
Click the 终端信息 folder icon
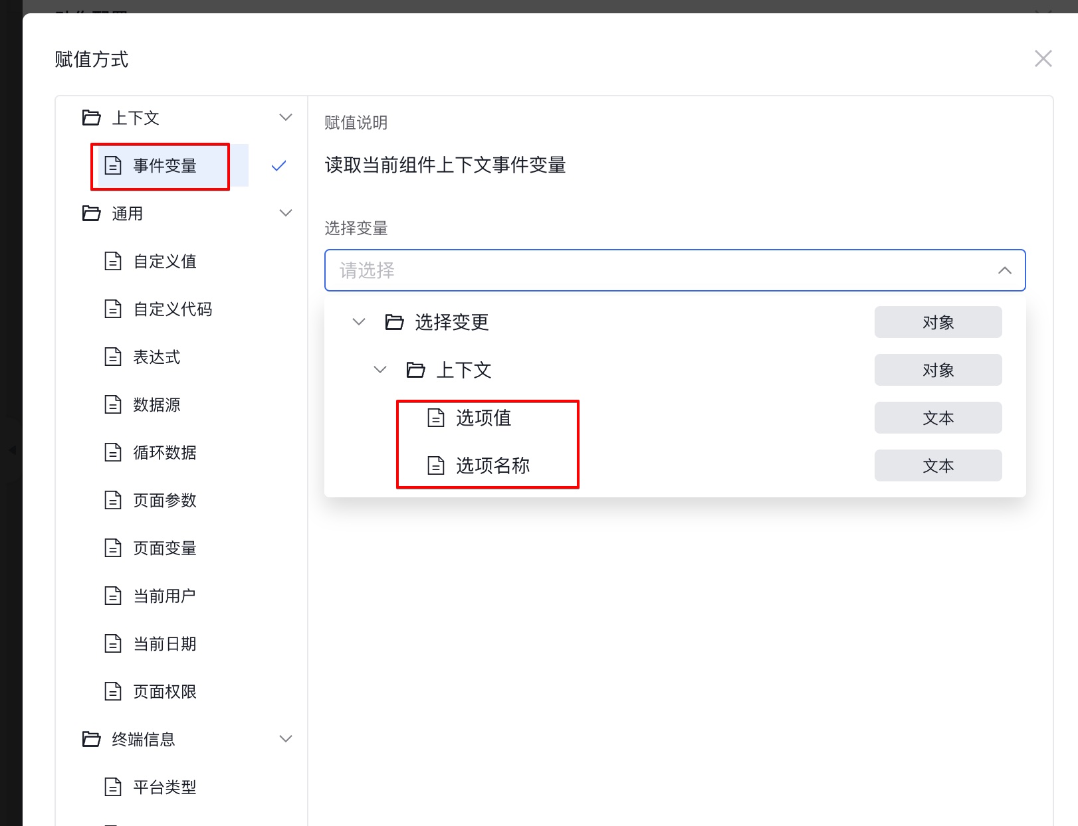(91, 739)
